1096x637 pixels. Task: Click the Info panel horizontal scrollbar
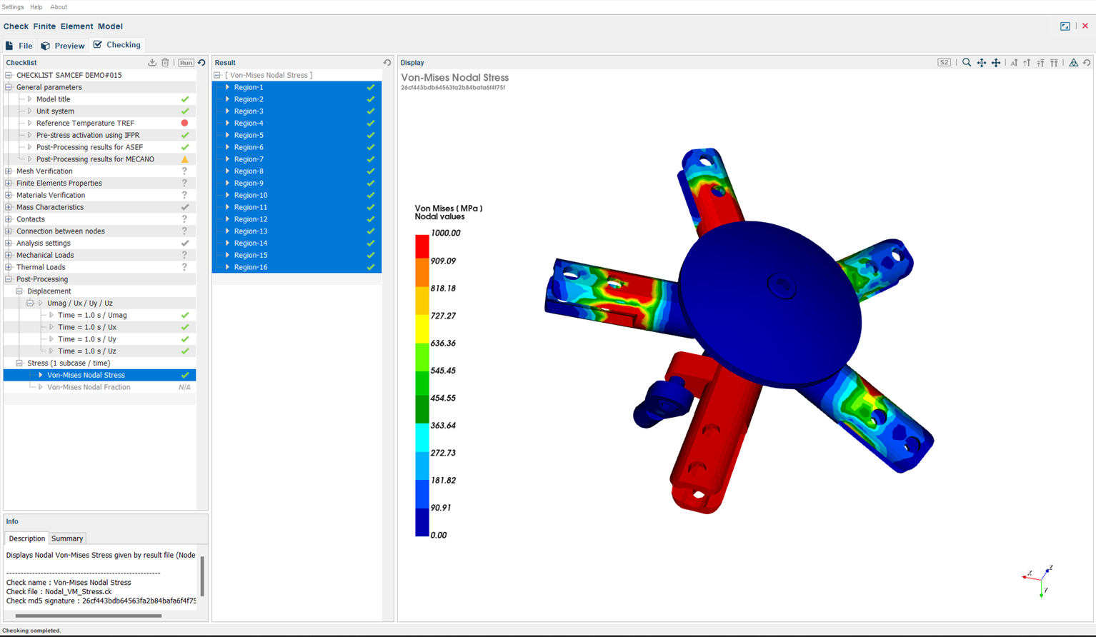pos(89,616)
